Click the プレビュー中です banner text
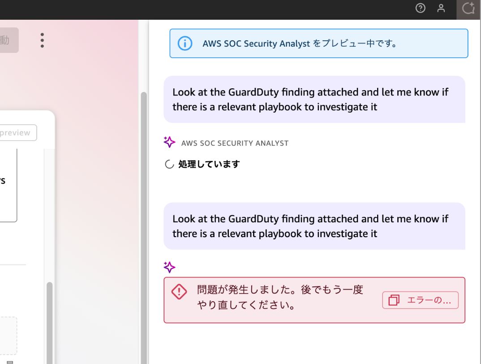The width and height of the screenshot is (481, 364). (x=300, y=43)
